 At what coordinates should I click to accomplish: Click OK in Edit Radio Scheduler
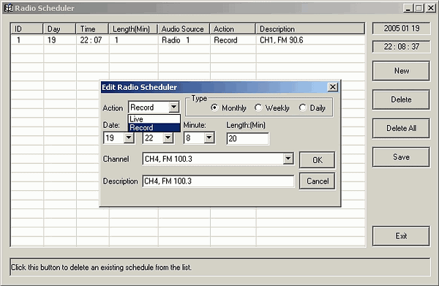click(x=318, y=160)
